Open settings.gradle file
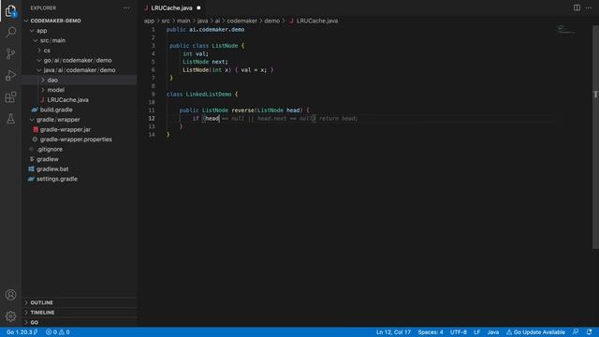Image resolution: width=599 pixels, height=337 pixels. coord(56,179)
